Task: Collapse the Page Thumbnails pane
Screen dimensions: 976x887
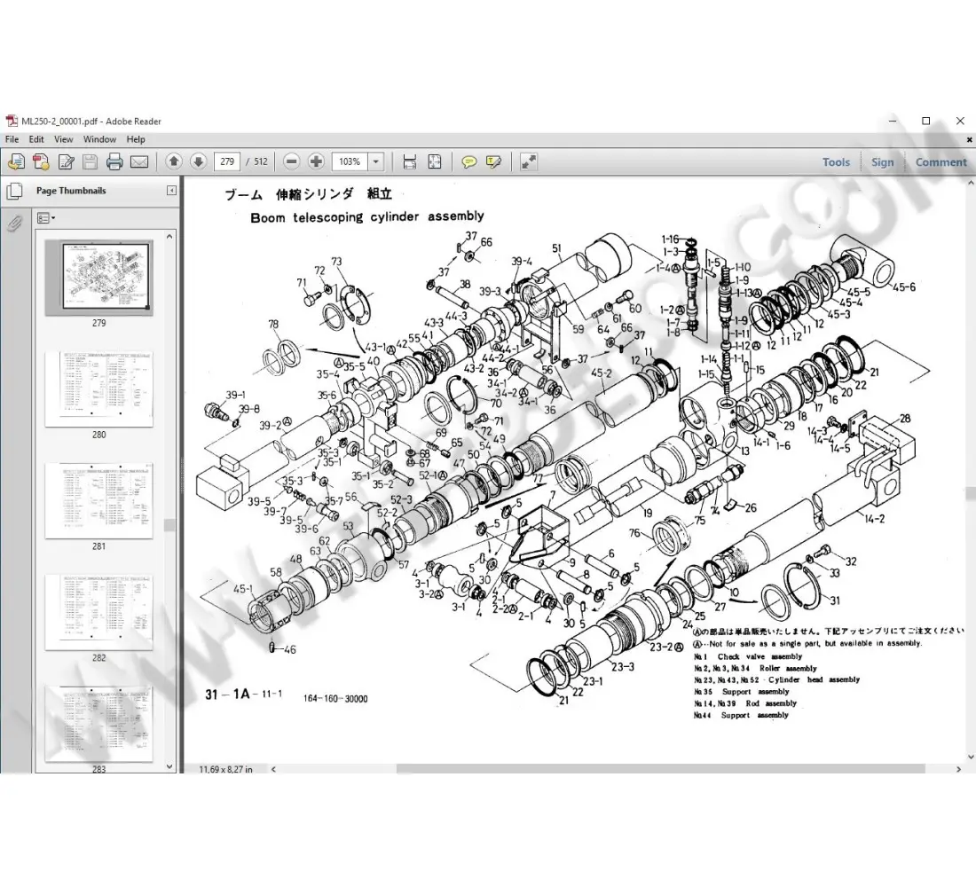Action: click(x=171, y=191)
